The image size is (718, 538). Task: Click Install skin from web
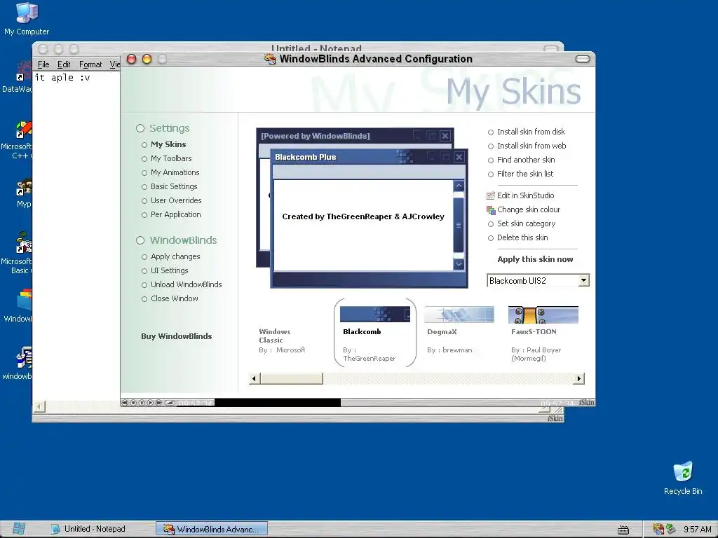(x=531, y=146)
